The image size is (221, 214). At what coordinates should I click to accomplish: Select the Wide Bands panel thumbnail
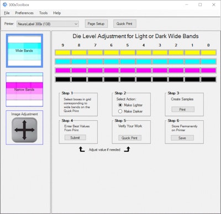click(x=24, y=51)
